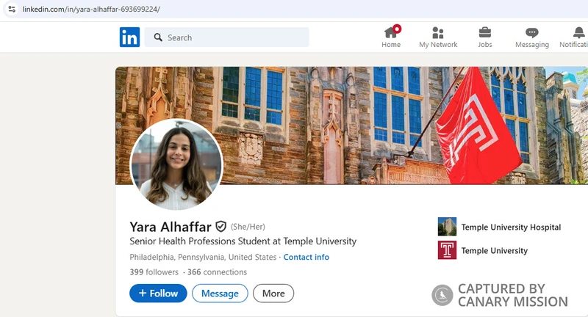Click the (She/Her) pronouns text
588x317 pixels.
(x=248, y=227)
